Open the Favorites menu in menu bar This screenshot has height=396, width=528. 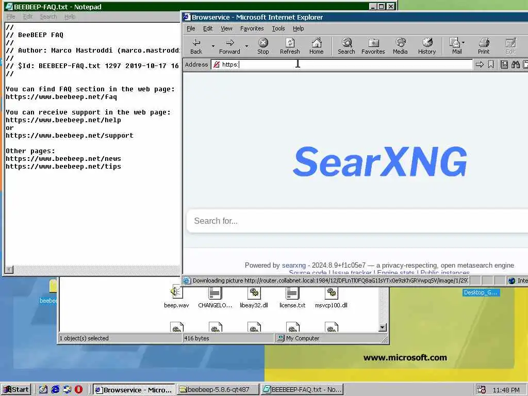tap(252, 29)
